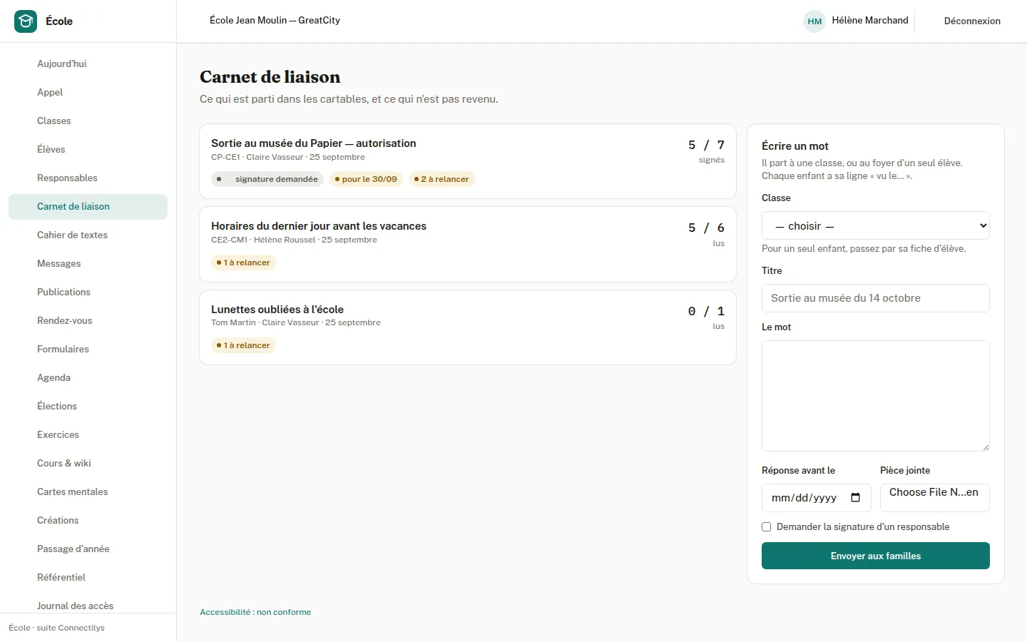Click the 'signature demandée' tag
This screenshot has width=1027, height=642.
tap(267, 179)
